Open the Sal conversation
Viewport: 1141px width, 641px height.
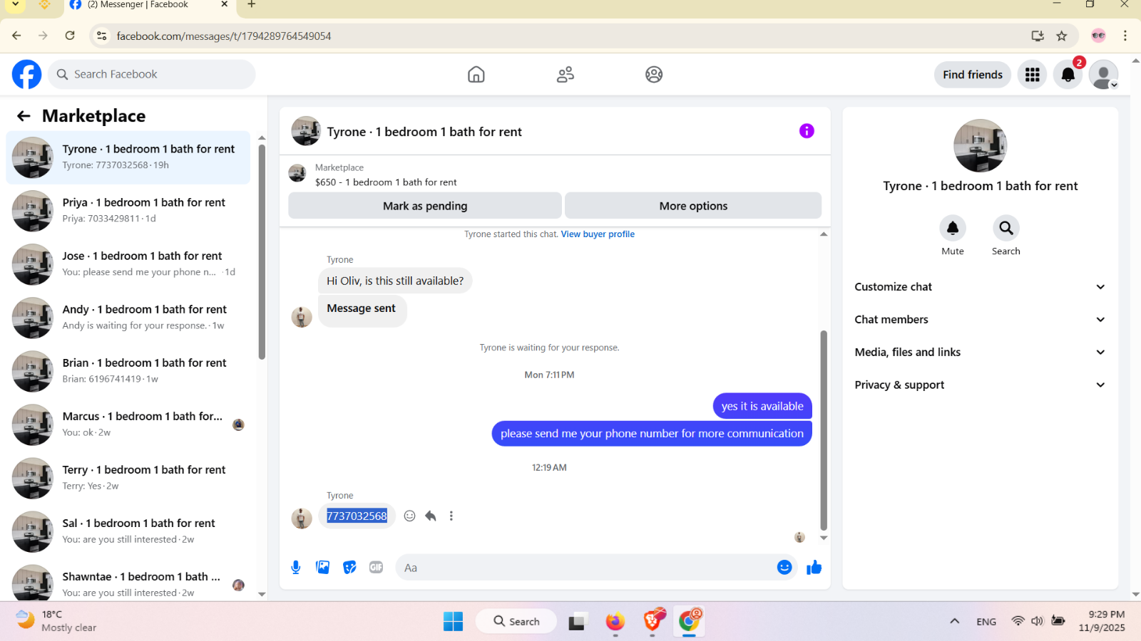point(128,531)
